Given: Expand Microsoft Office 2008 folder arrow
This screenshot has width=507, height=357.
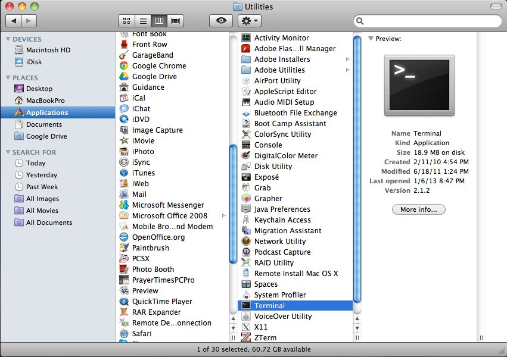Looking at the screenshot, I should point(224,215).
